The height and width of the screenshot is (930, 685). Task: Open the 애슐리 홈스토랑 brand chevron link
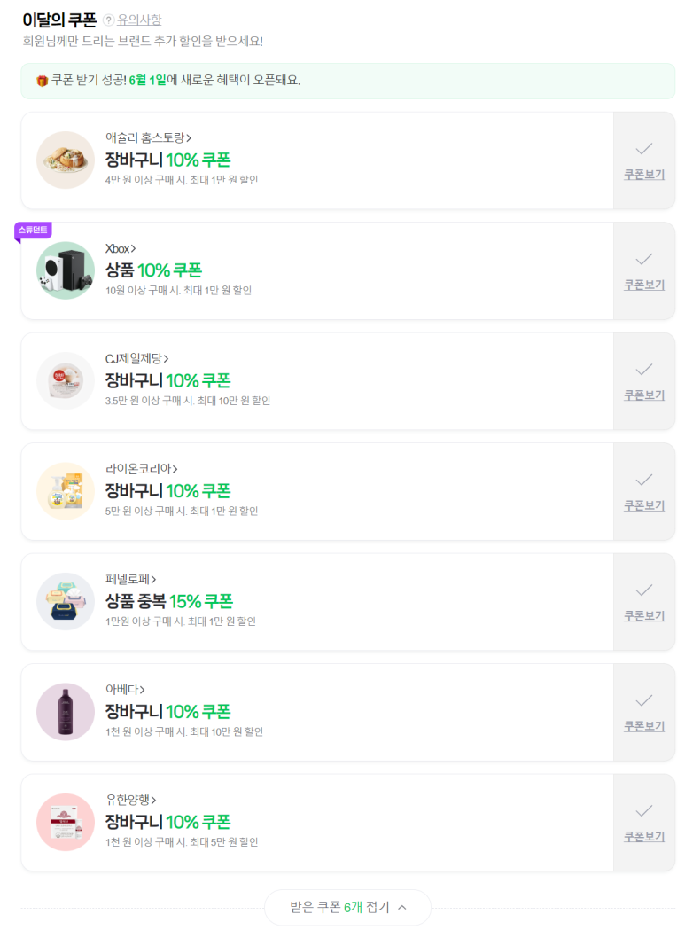click(148, 137)
